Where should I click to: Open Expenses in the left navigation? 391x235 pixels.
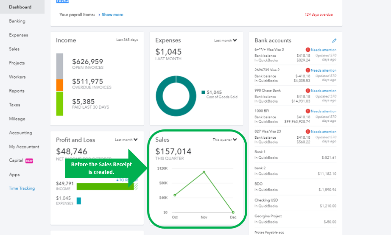point(19,35)
